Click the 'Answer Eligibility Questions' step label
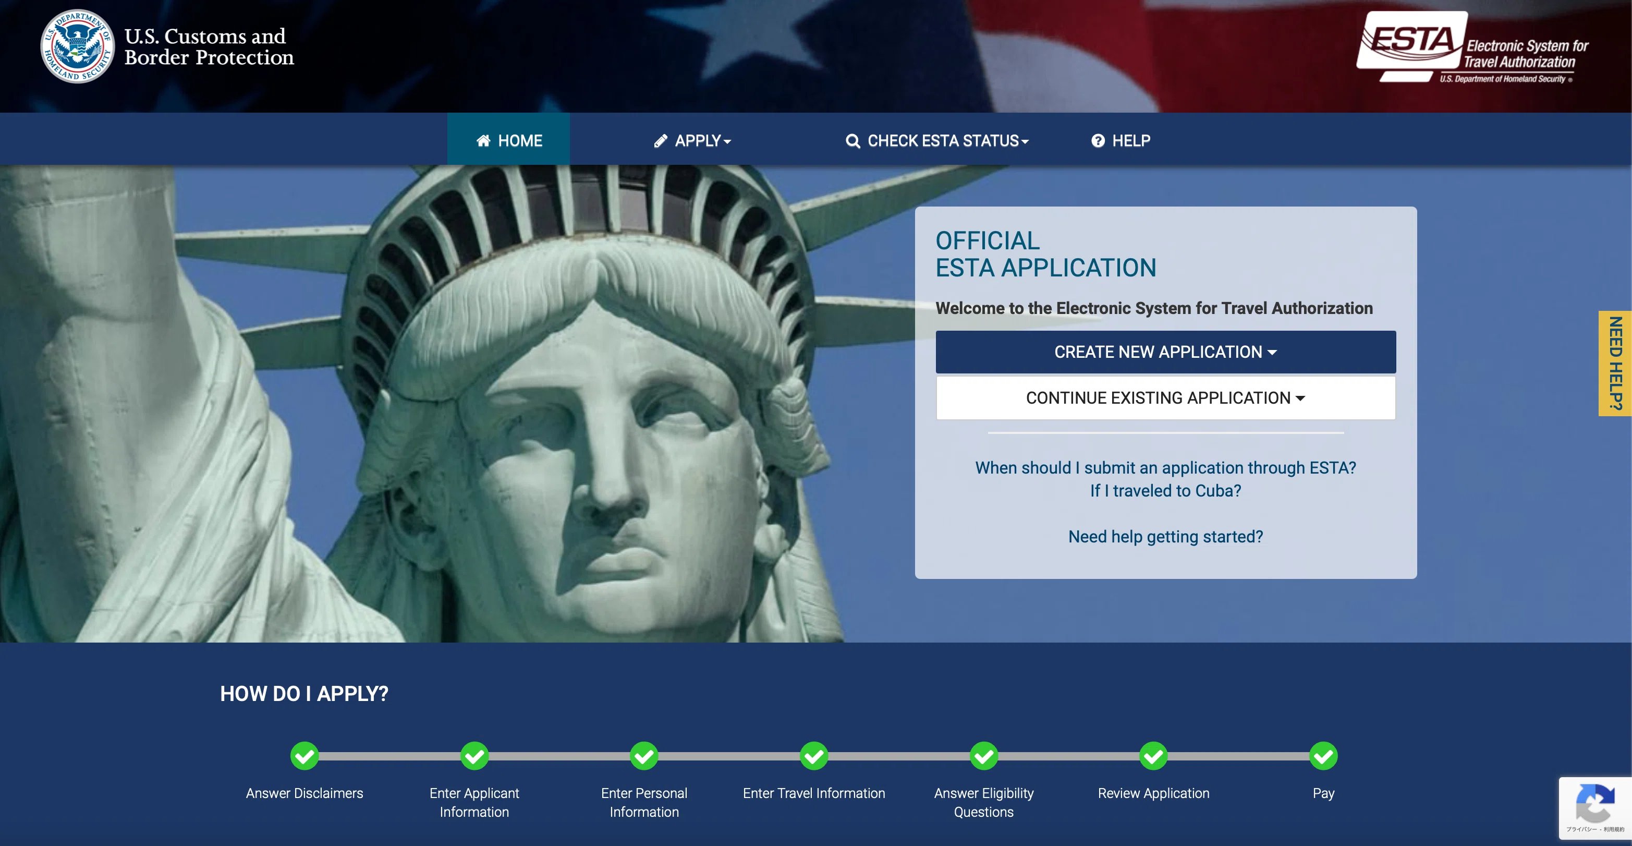 coord(984,802)
